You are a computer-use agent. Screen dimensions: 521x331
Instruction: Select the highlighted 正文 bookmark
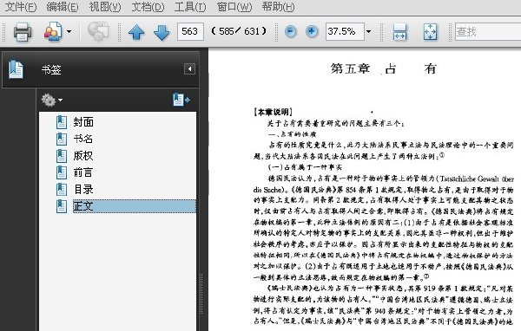(x=135, y=206)
